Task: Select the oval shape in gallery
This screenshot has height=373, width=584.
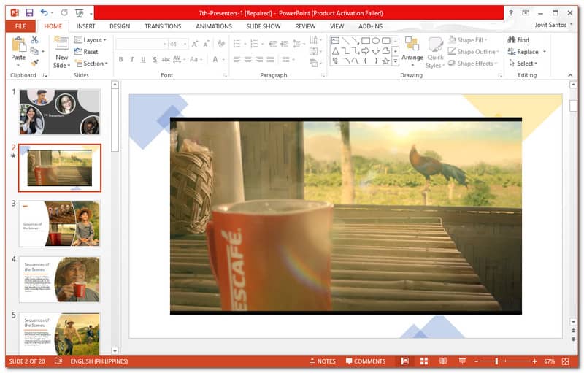Action: click(x=375, y=41)
